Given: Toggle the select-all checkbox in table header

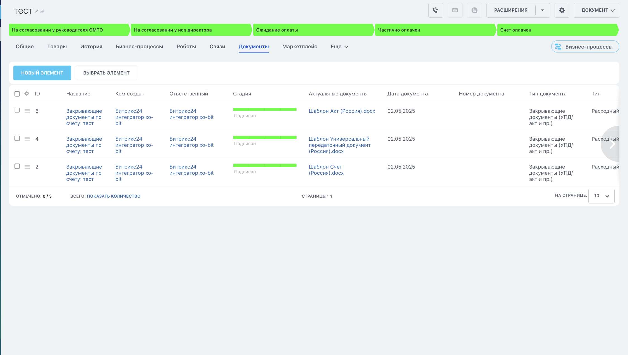Looking at the screenshot, I should point(17,94).
